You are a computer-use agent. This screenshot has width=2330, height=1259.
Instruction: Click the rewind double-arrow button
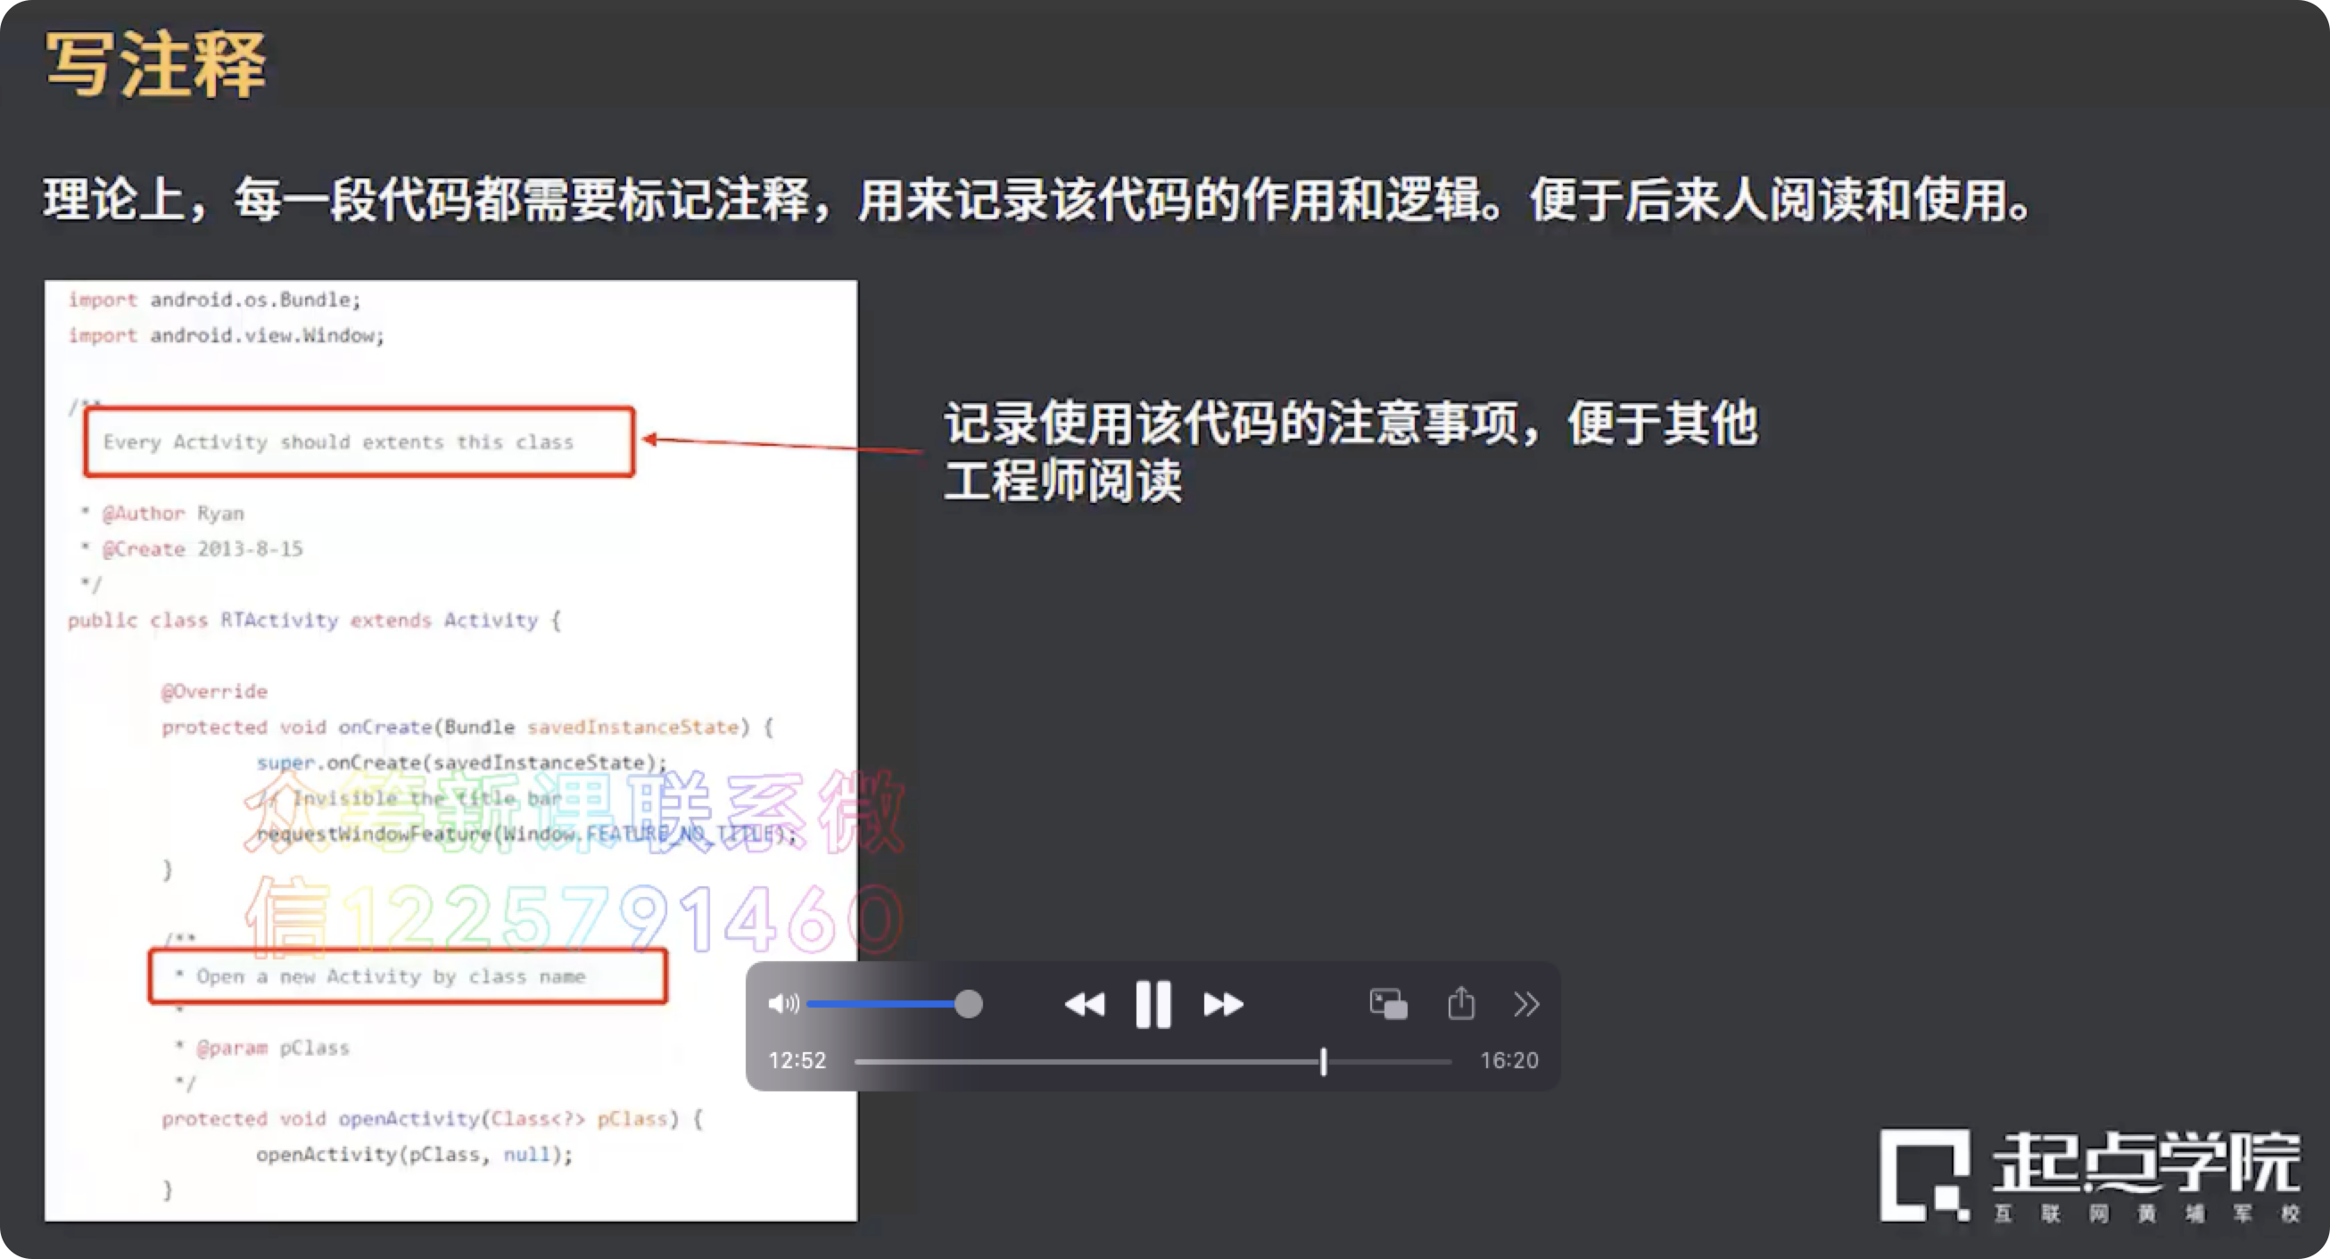[x=1085, y=1004]
